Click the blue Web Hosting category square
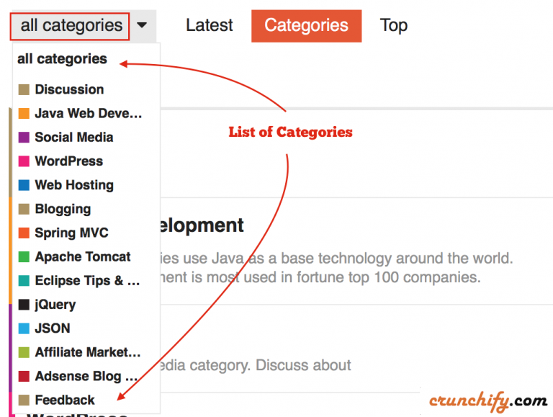The height and width of the screenshot is (417, 553). [x=24, y=185]
